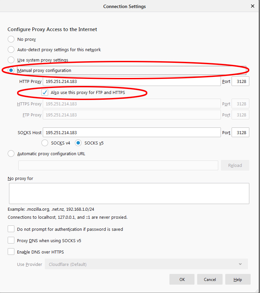
Task: Uncheck Also use this proxy for FTP and HTTPS
Action: point(45,92)
